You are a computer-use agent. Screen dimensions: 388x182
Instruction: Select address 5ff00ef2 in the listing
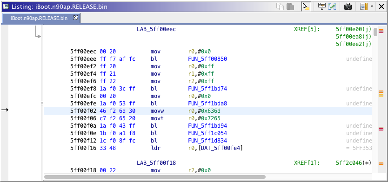pyautogui.click(x=83, y=66)
